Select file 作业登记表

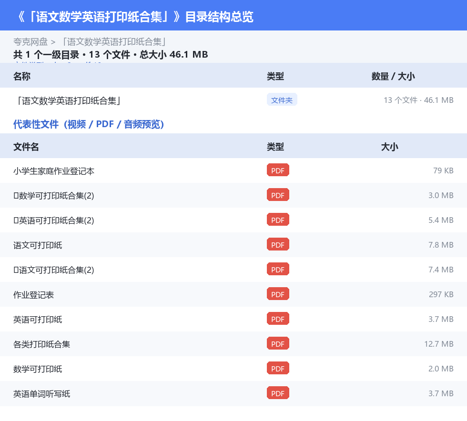point(34,295)
